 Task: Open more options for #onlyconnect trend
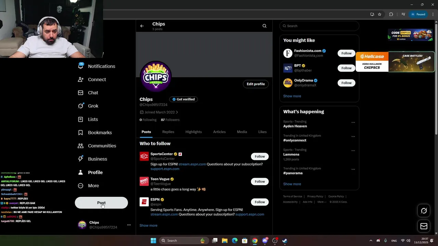tap(353, 137)
